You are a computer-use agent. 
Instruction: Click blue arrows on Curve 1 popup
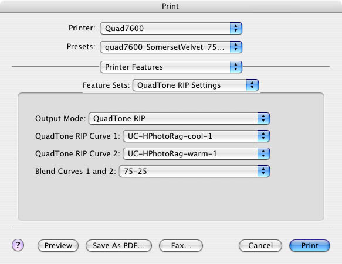[263, 136]
